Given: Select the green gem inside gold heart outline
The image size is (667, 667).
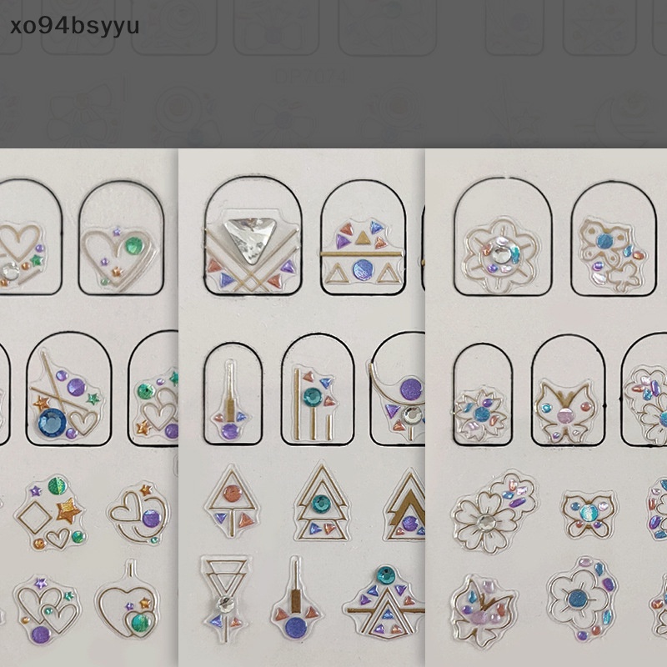Looking at the screenshot, I should (x=133, y=246).
